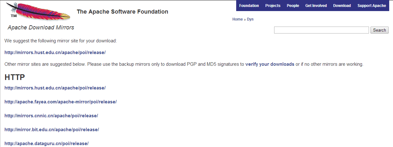Visit the mirrors.cnnic.cn mirror link

[x=51, y=116]
